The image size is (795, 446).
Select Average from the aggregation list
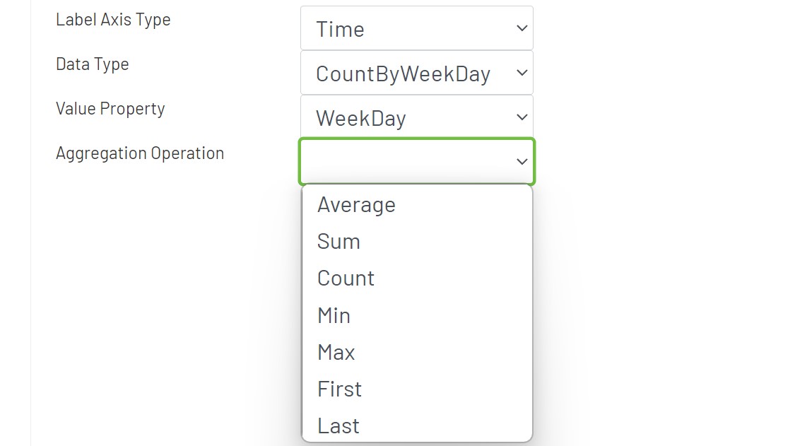coord(356,204)
